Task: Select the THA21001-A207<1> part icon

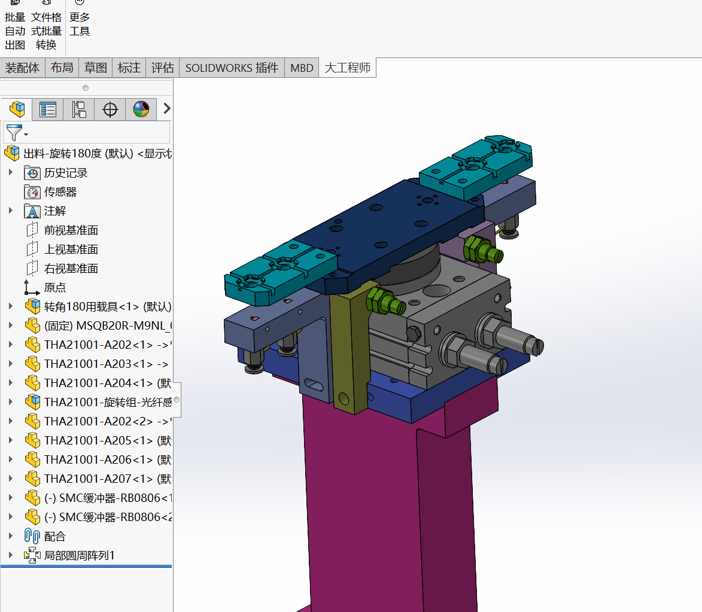Action: 32,479
